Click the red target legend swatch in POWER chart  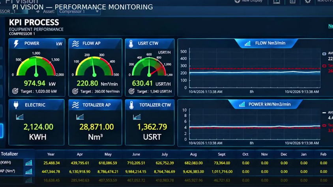tap(324, 126)
